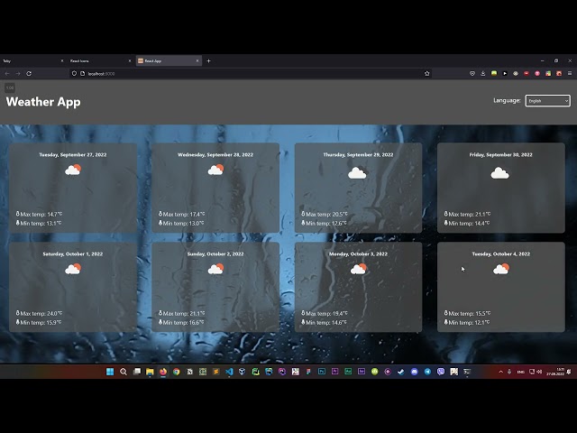The width and height of the screenshot is (577, 433).
Task: Open Premiere Pro from the taskbar
Action: click(334, 372)
